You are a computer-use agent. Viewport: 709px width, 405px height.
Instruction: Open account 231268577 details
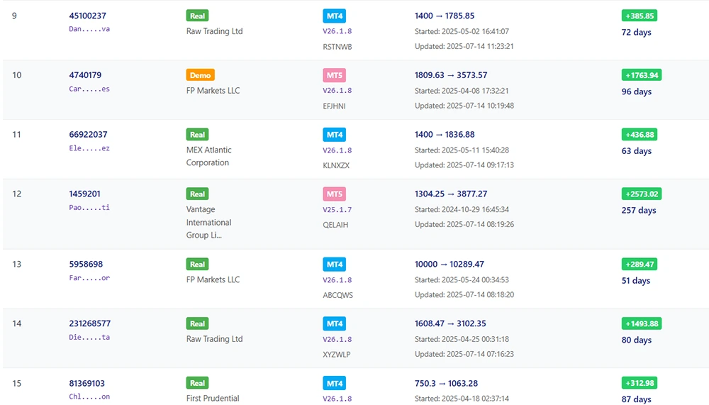click(x=90, y=323)
